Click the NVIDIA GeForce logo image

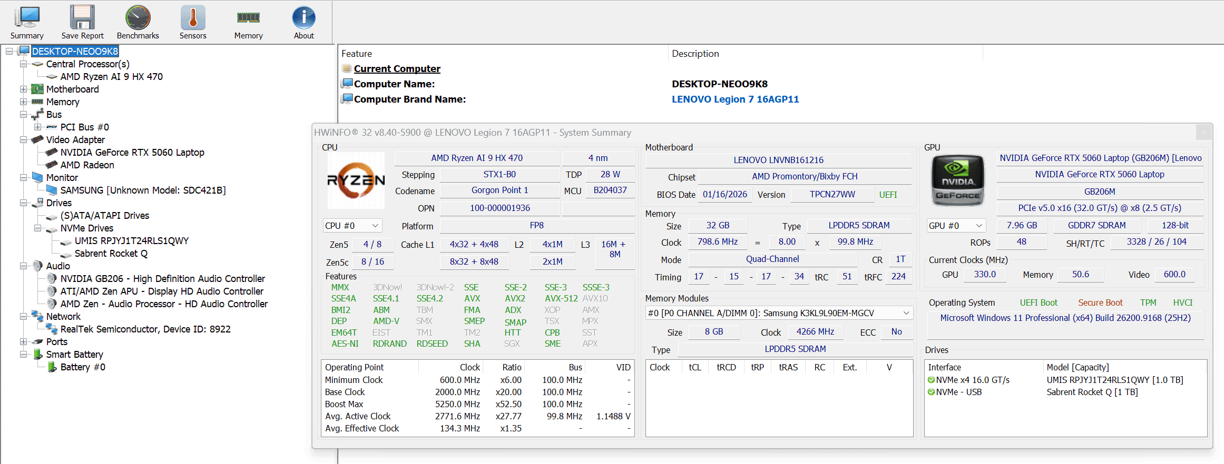[958, 180]
